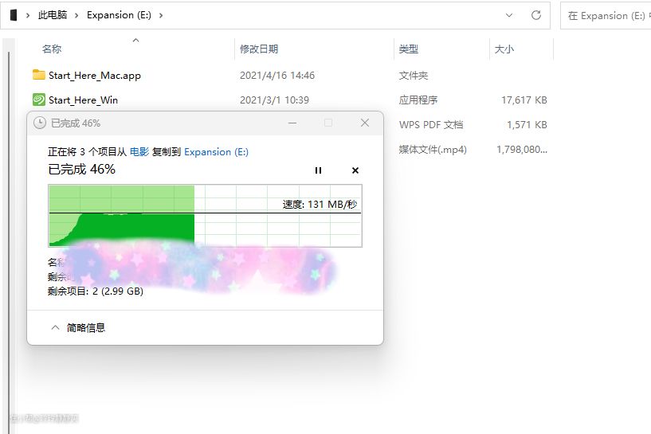This screenshot has height=434, width=651.
Task: Close the copy progress dialog window
Action: 365,123
